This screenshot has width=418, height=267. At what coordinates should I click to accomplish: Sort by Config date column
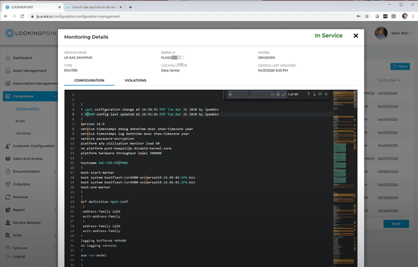[x=389, y=80]
